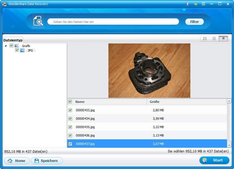Screen dimensions: 234x169
Task: Switch to list view
Action: (214, 39)
